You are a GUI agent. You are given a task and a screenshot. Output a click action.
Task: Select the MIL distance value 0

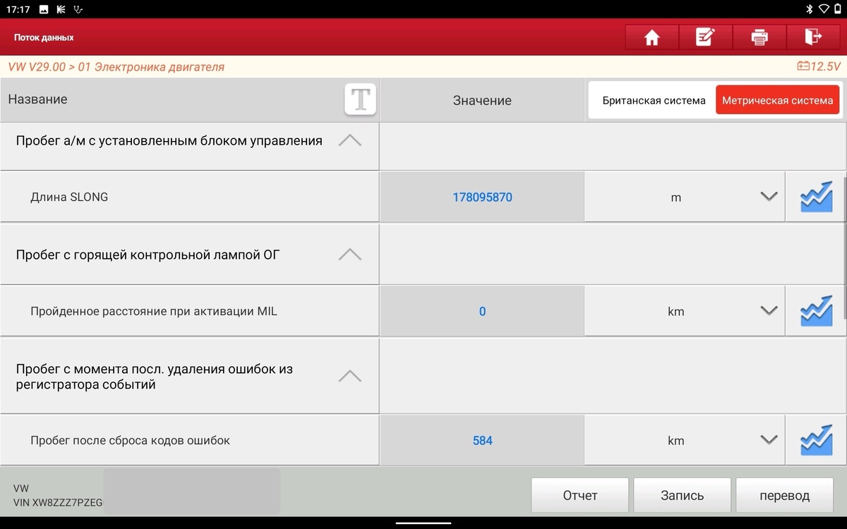482,311
